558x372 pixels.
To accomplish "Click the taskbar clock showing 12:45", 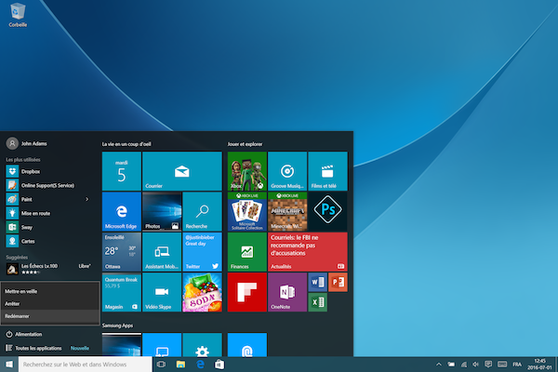I will (x=539, y=365).
